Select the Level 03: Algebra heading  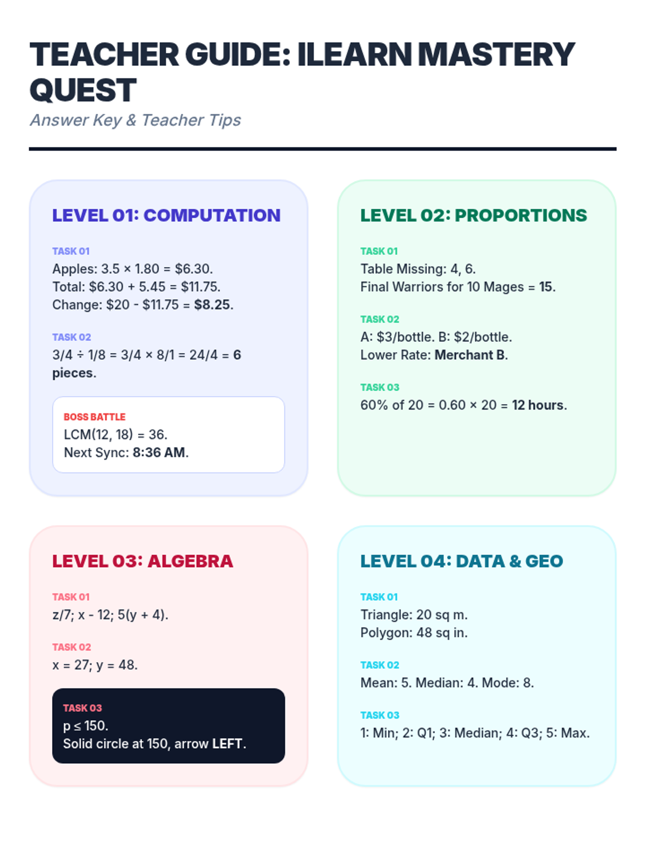142,561
